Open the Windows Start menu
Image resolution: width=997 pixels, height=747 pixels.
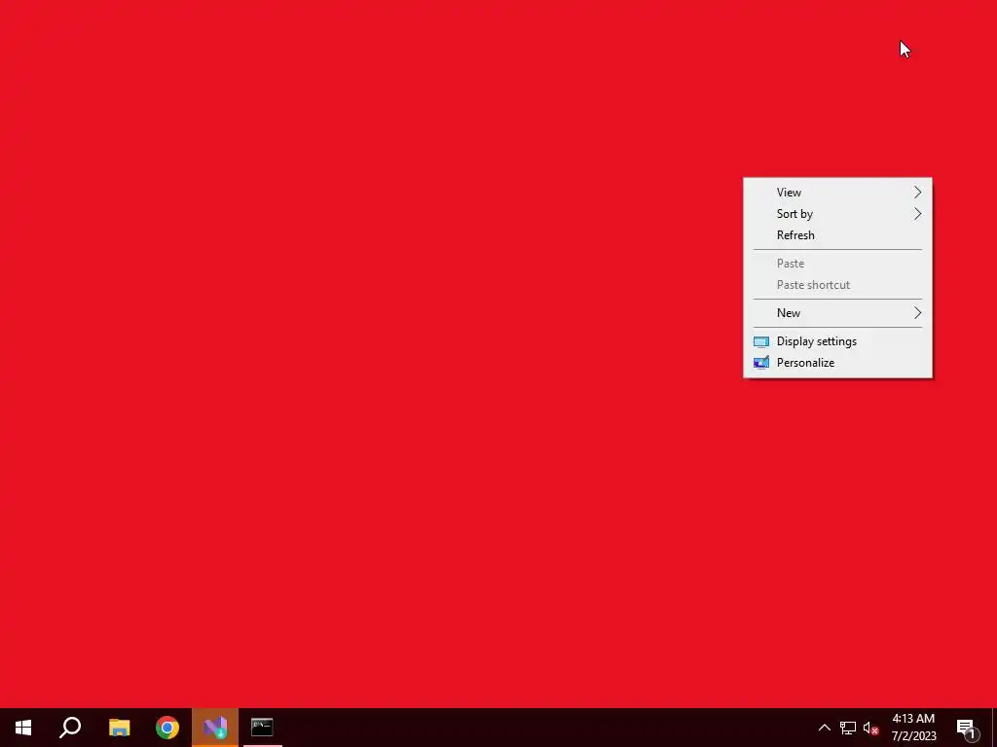(23, 728)
